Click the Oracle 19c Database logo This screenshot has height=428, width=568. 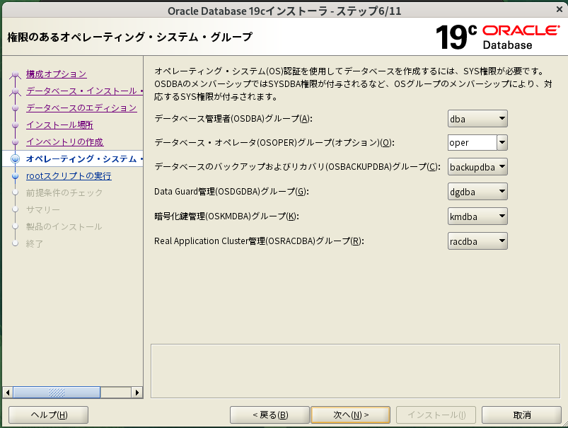[497, 37]
